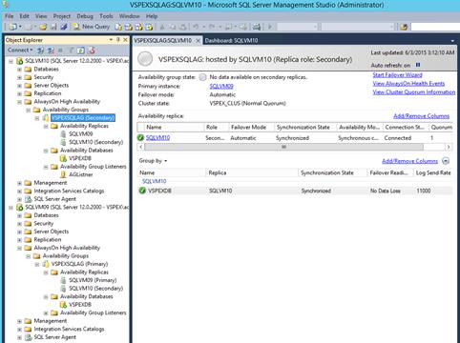Collapse the SQLVM10 server node

[x=10, y=61]
